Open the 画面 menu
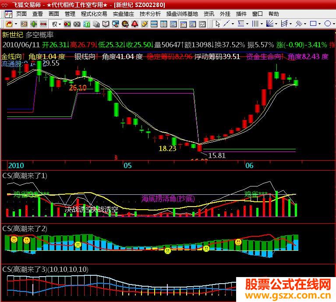The image size is (336, 302). [x=54, y=14]
